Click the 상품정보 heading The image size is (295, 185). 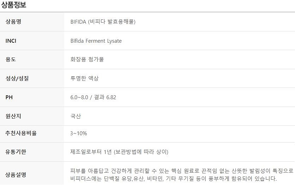13,5
